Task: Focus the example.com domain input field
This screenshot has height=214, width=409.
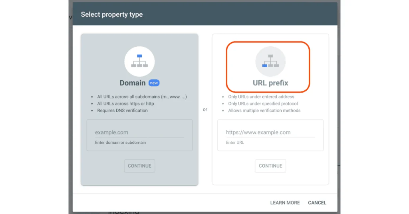Action: pyautogui.click(x=139, y=133)
